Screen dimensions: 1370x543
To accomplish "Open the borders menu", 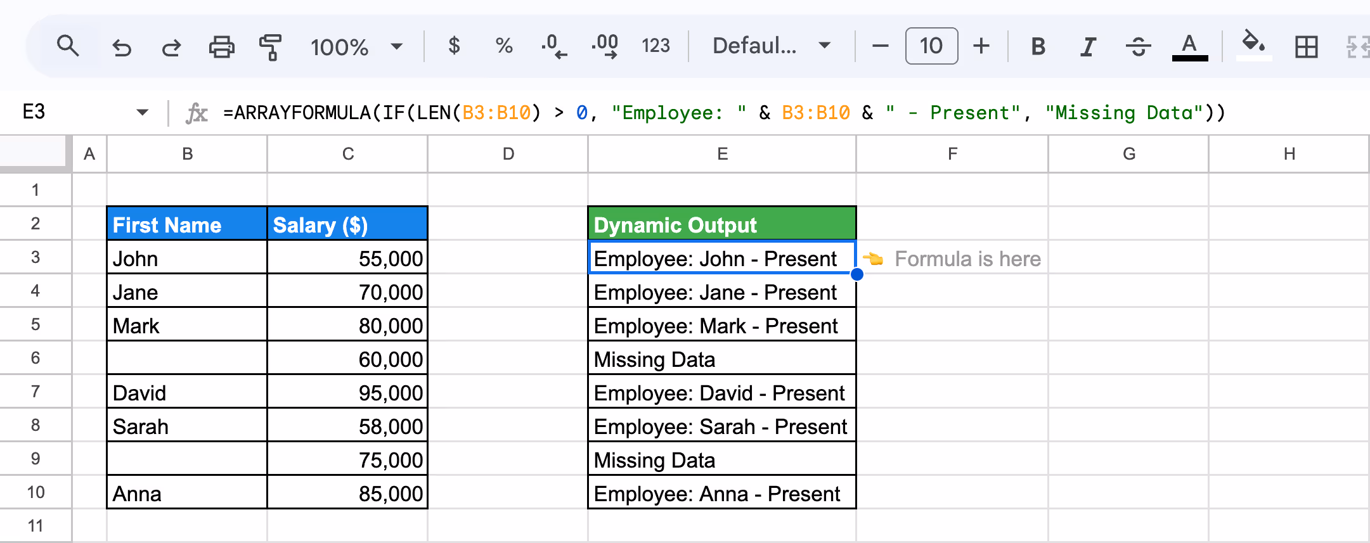I will [1306, 47].
